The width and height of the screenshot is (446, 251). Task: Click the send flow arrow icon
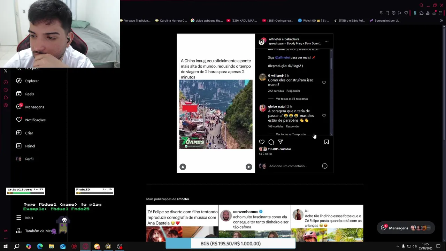[400, 13]
